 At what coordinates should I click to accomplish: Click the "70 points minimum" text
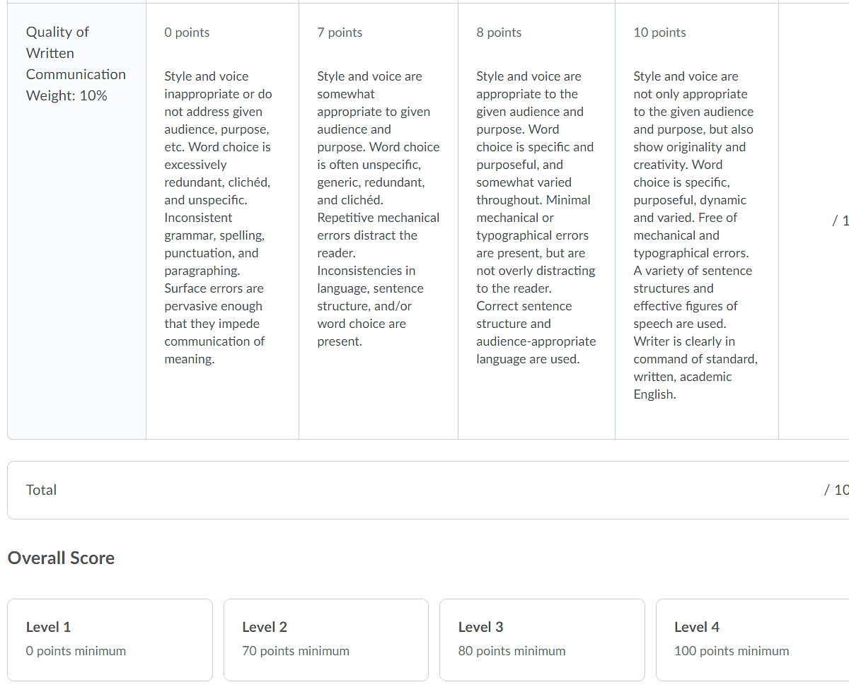[295, 651]
